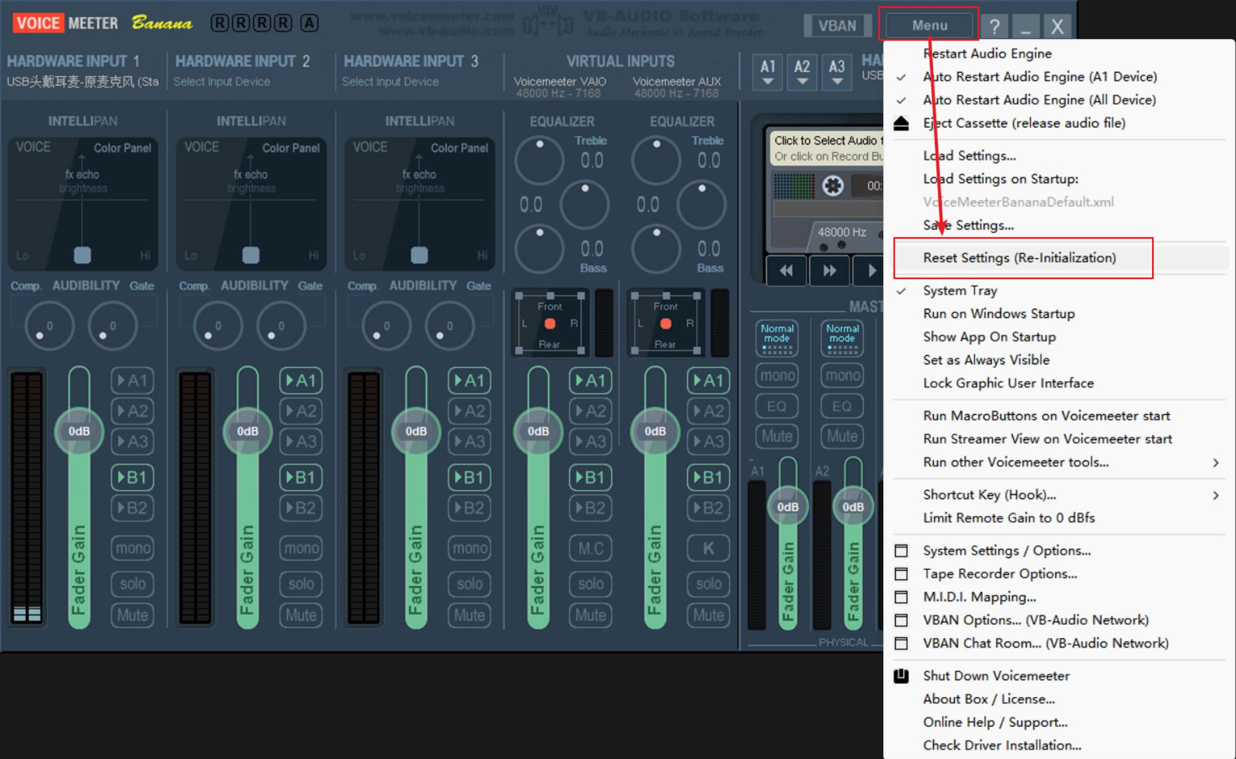Click the first R macro button in the title bar
The width and height of the screenshot is (1236, 759).
tap(219, 22)
